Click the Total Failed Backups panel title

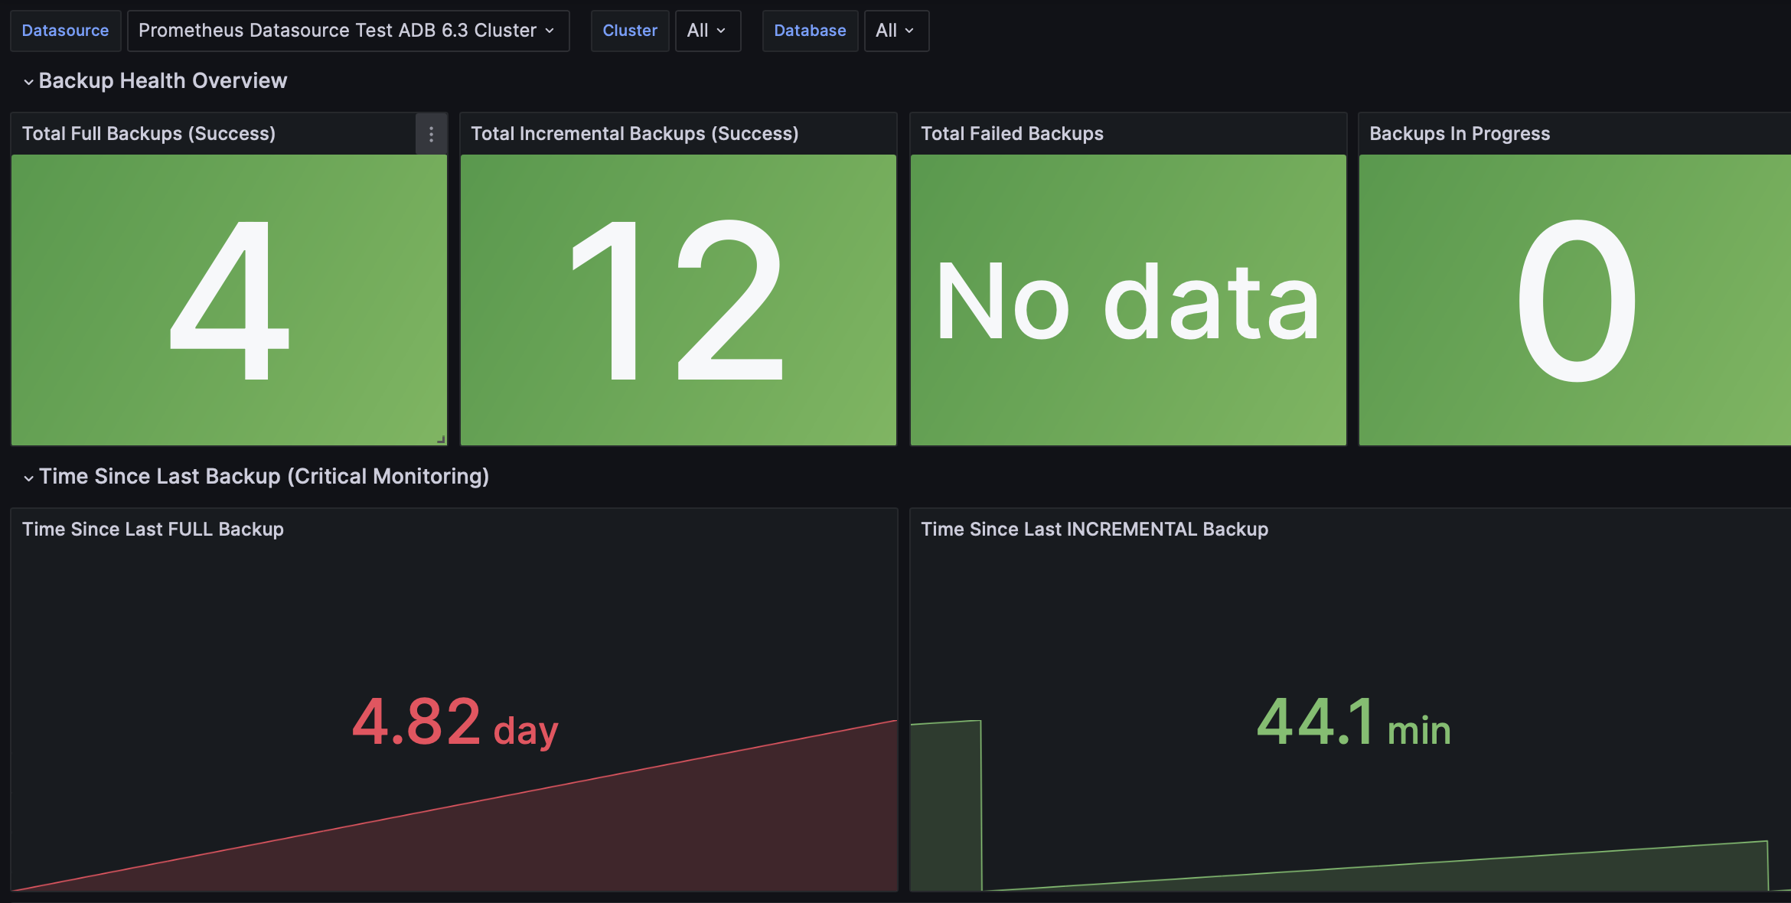(x=1012, y=134)
